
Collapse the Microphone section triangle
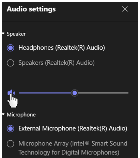tap(3, 114)
